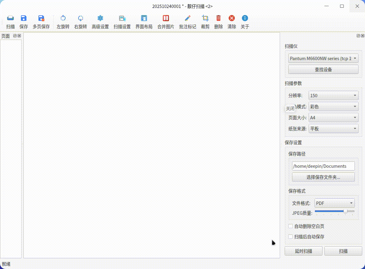The height and width of the screenshot is (269, 365).
Task: Open the color mode 彩色 dropdown
Action: coord(333,107)
